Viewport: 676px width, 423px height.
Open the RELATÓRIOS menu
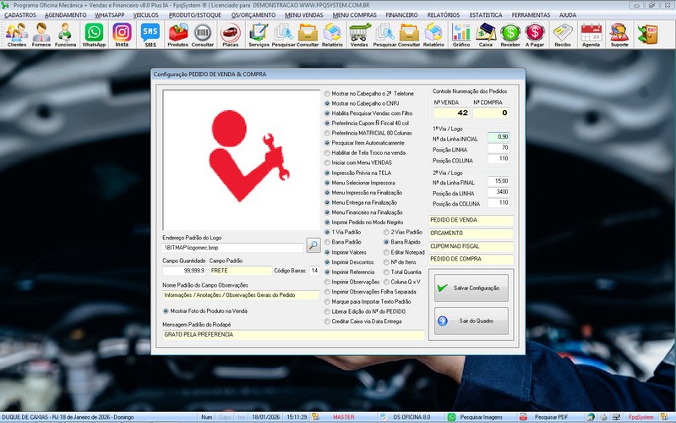click(444, 15)
